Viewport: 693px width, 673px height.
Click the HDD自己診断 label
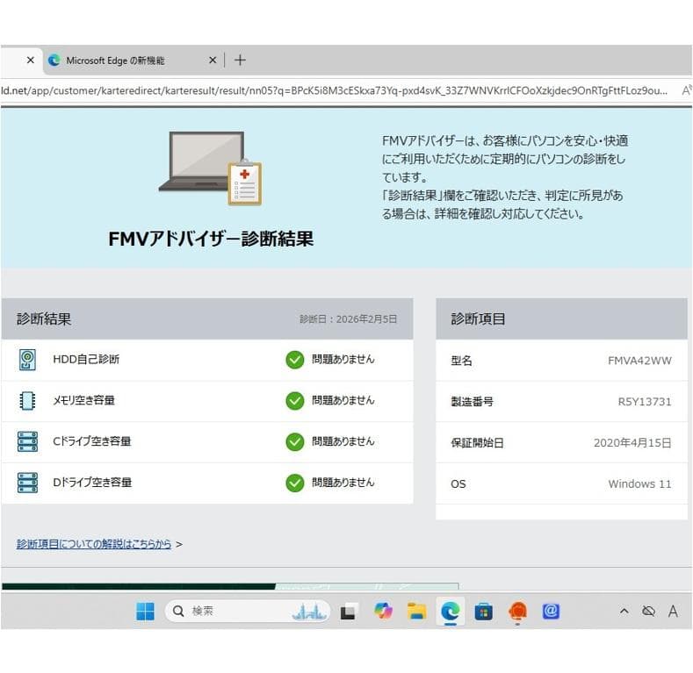(86, 359)
